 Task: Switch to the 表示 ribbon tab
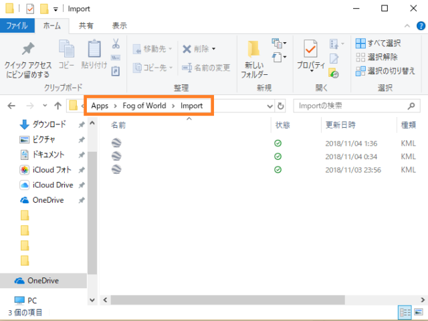click(120, 25)
